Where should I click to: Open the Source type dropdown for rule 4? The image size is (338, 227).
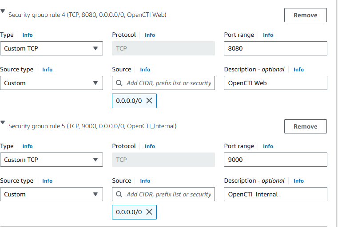[x=52, y=83]
